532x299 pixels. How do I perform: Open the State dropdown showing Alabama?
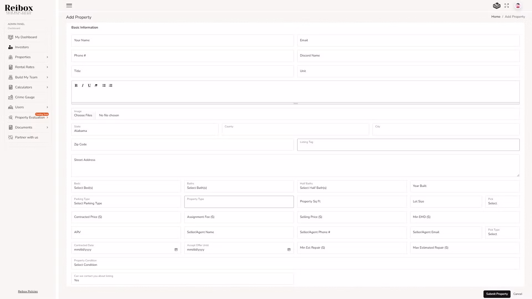145,129
